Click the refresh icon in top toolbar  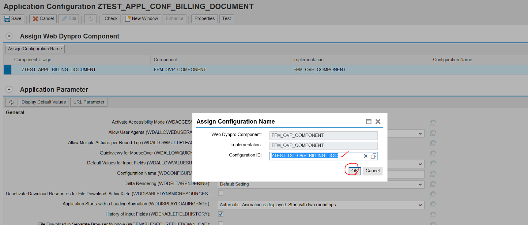(90, 19)
